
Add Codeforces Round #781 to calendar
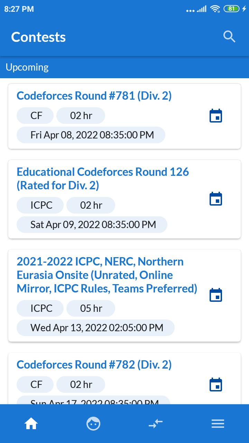pos(216,116)
